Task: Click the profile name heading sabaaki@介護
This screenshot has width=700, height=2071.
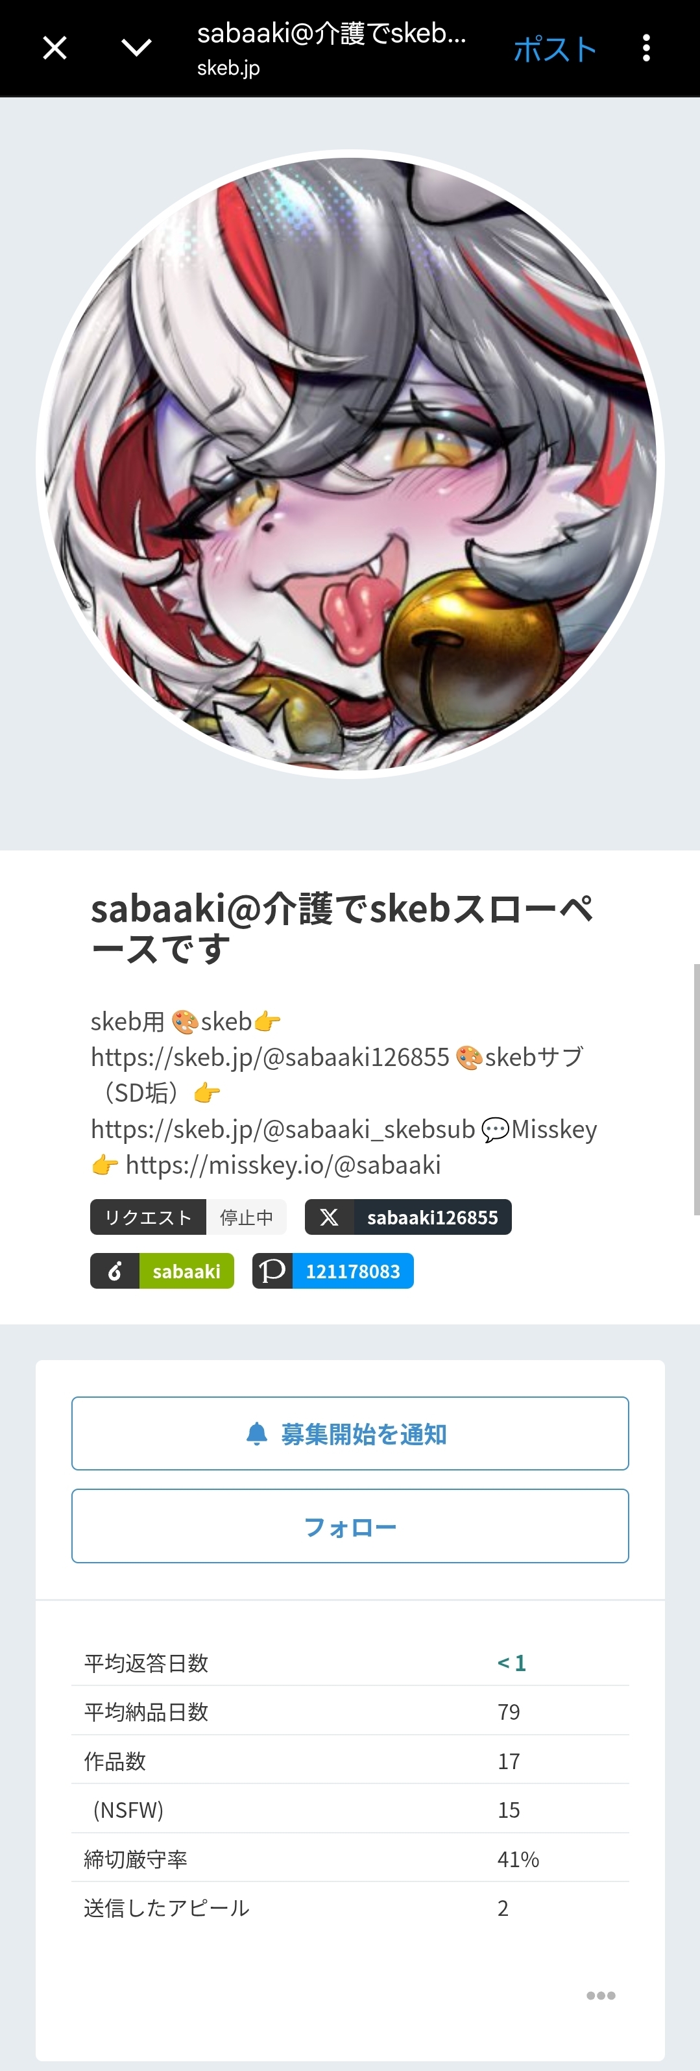Action: 343,928
